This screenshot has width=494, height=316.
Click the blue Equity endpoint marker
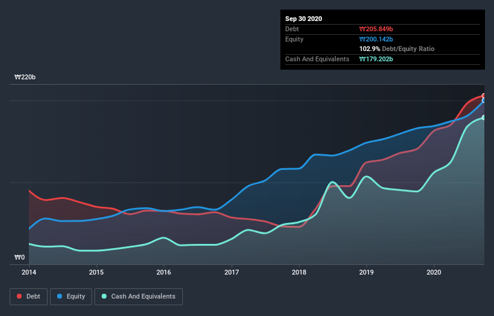484,100
